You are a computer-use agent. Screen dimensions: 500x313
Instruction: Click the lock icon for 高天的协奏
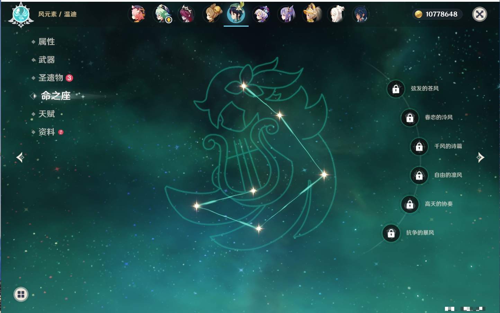point(410,204)
